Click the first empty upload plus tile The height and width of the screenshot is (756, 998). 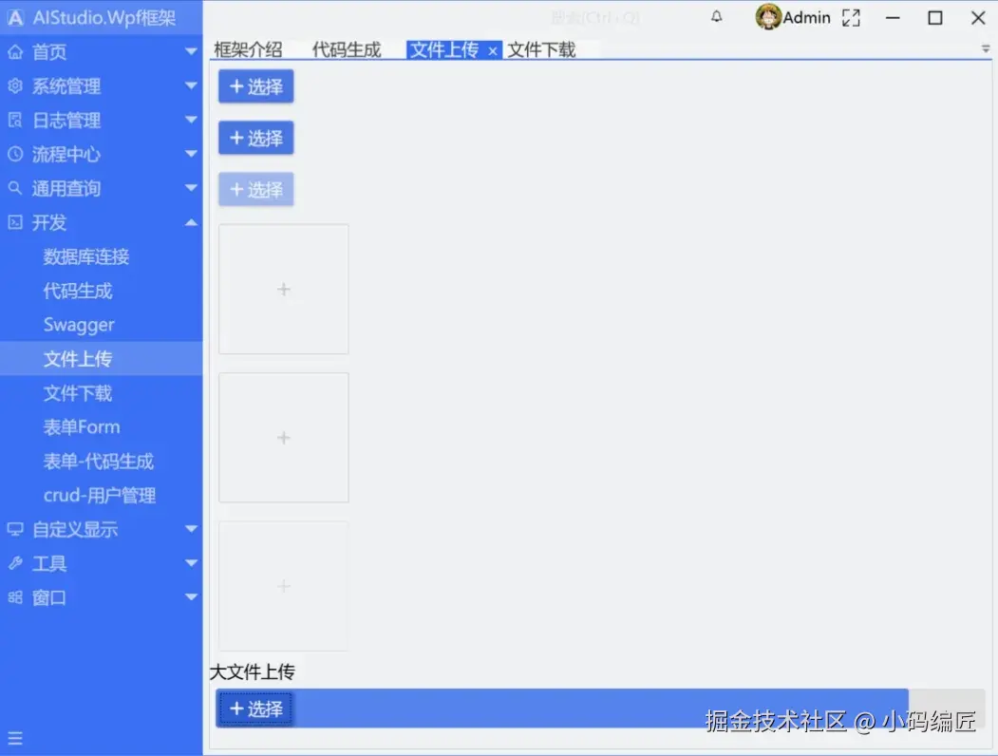[x=283, y=289]
